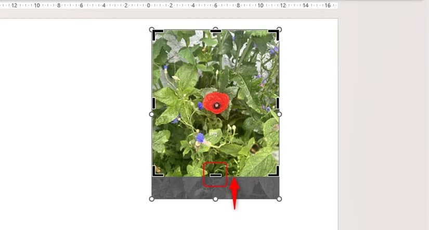Click the top-right corner crop handle

pyautogui.click(x=274, y=35)
